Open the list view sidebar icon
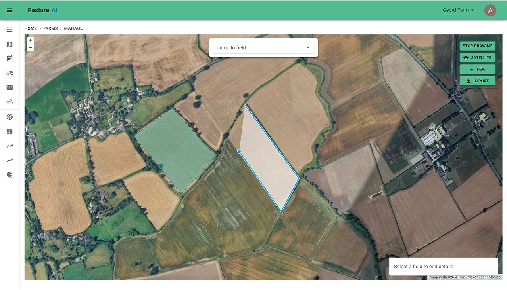 point(10,30)
